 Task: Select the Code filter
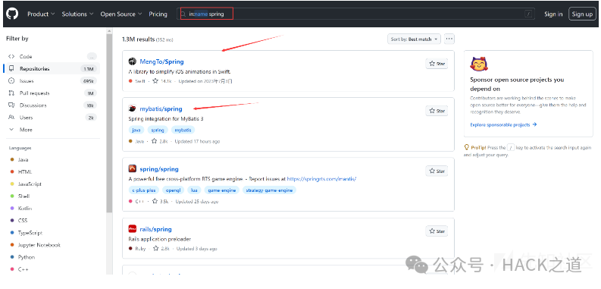coord(52,56)
